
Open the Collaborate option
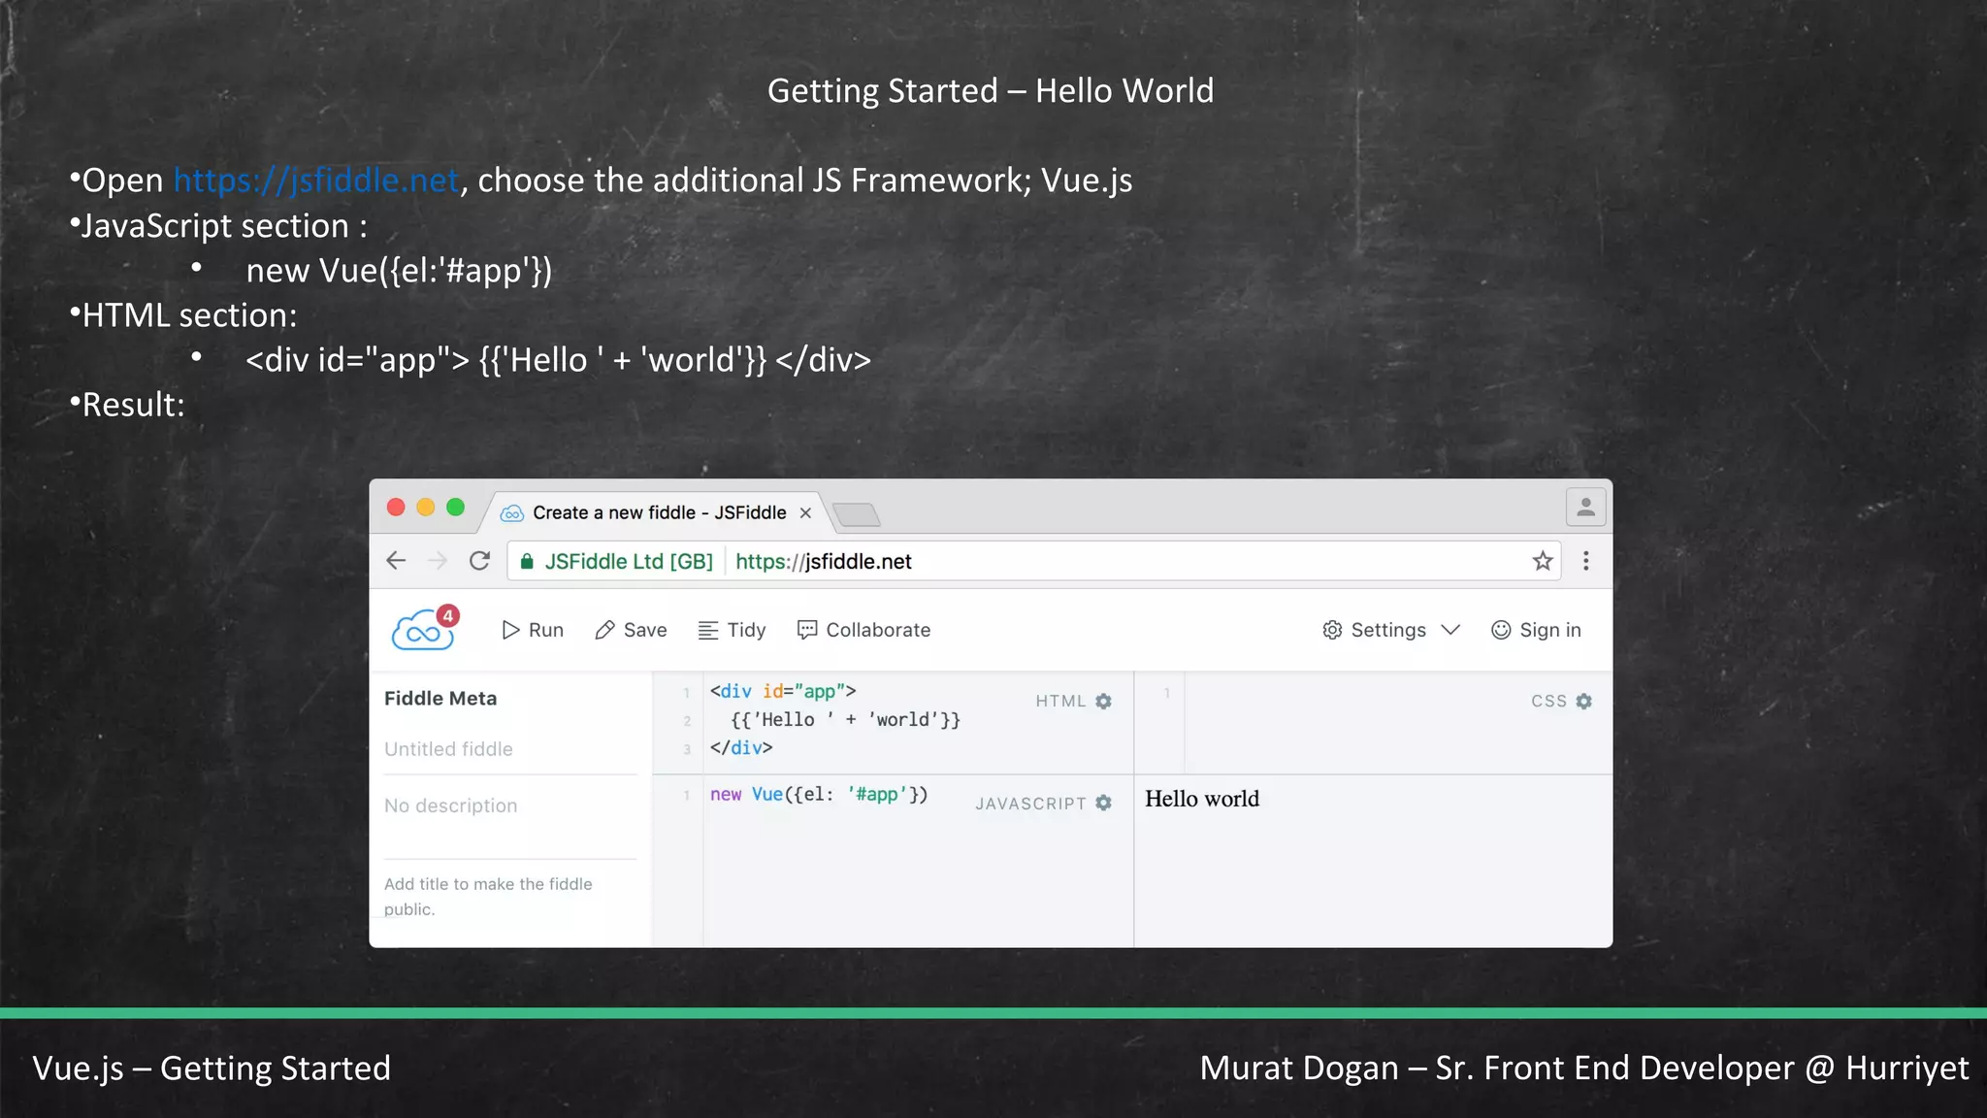pos(863,630)
